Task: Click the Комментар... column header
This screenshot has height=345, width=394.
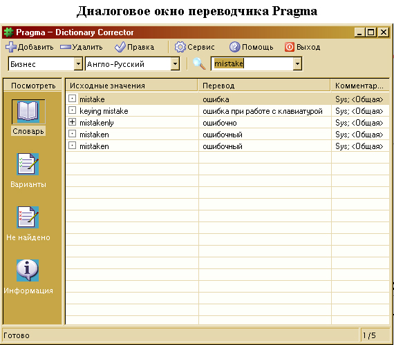Action: 360,86
